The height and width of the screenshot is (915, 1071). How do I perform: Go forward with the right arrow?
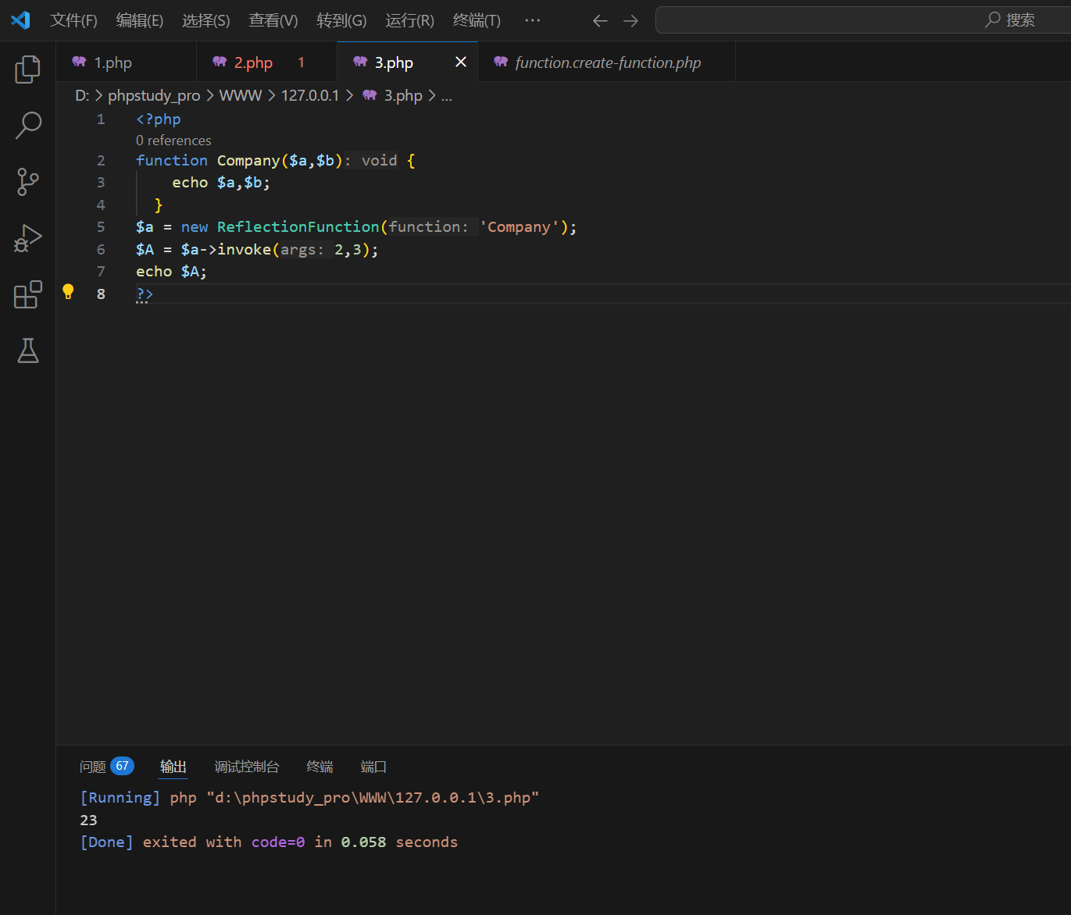point(630,21)
